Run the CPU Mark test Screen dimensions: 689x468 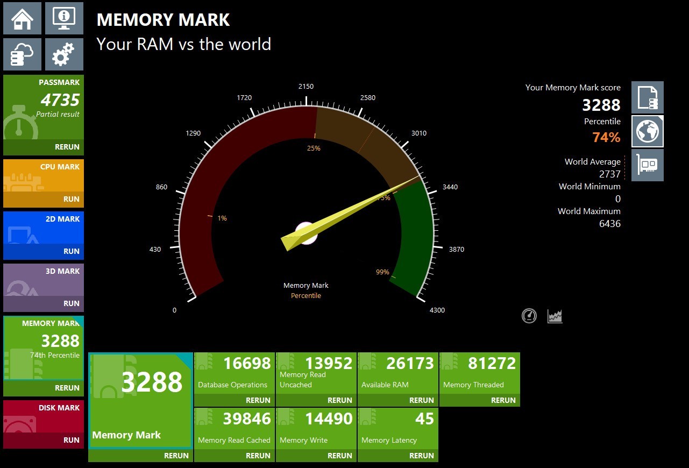[x=71, y=199]
